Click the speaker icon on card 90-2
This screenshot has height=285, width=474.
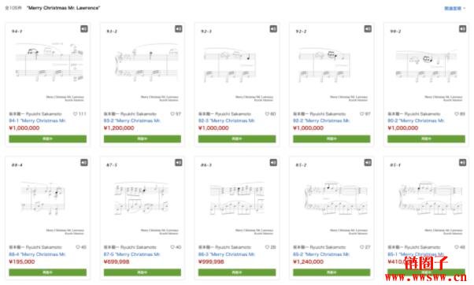(462, 28)
